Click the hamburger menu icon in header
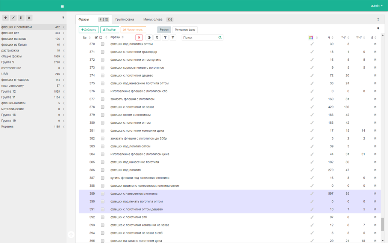The image size is (388, 243). click(x=62, y=6)
